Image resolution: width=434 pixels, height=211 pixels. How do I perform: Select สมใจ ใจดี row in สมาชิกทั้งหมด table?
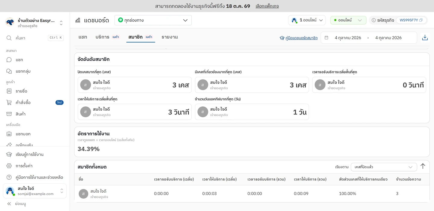point(252,194)
